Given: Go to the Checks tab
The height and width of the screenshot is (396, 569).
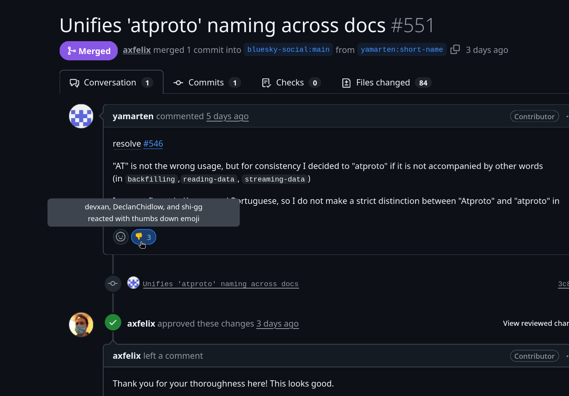Looking at the screenshot, I should pos(291,83).
